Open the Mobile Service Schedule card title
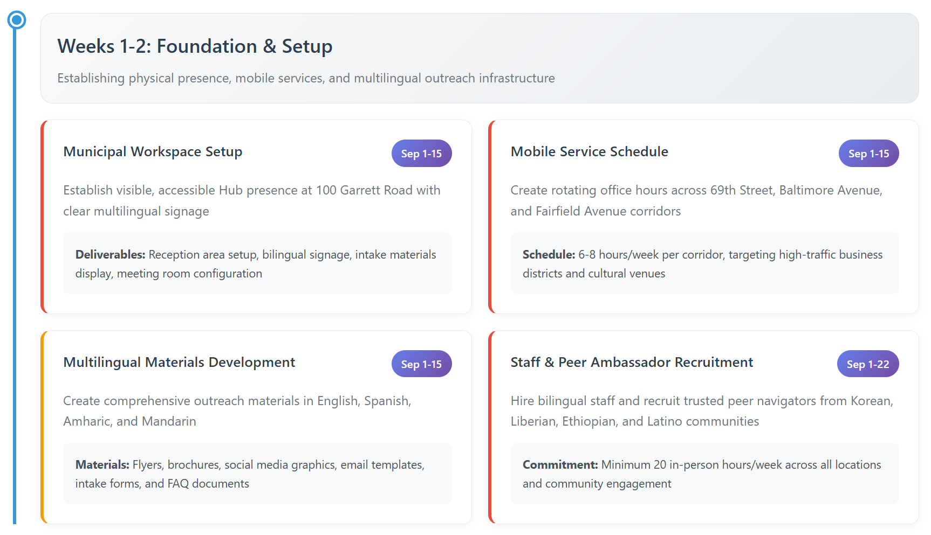Screen dimensions: 931x535 [589, 152]
